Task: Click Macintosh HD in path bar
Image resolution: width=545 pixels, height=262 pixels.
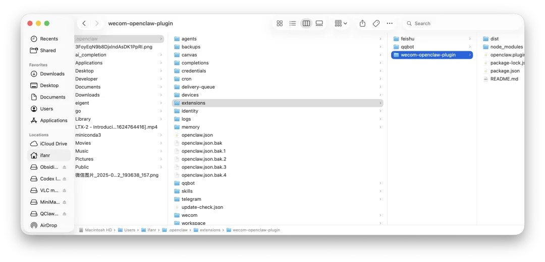Action: click(98, 230)
